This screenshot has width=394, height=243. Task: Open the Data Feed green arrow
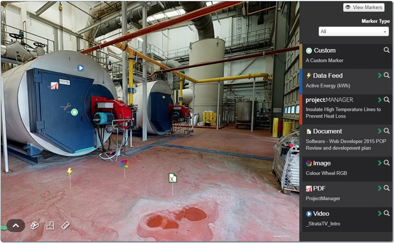[379, 76]
